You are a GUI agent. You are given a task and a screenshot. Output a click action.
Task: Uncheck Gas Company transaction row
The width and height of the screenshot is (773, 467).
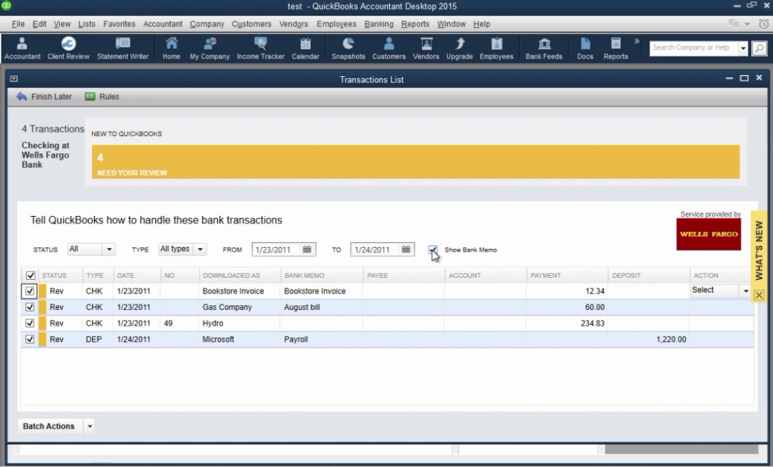(30, 307)
